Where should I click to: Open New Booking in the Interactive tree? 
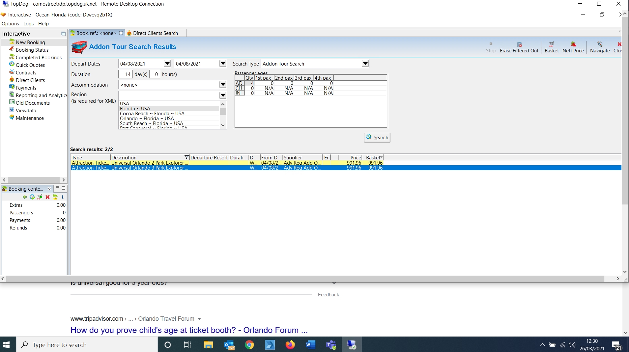[x=30, y=42]
